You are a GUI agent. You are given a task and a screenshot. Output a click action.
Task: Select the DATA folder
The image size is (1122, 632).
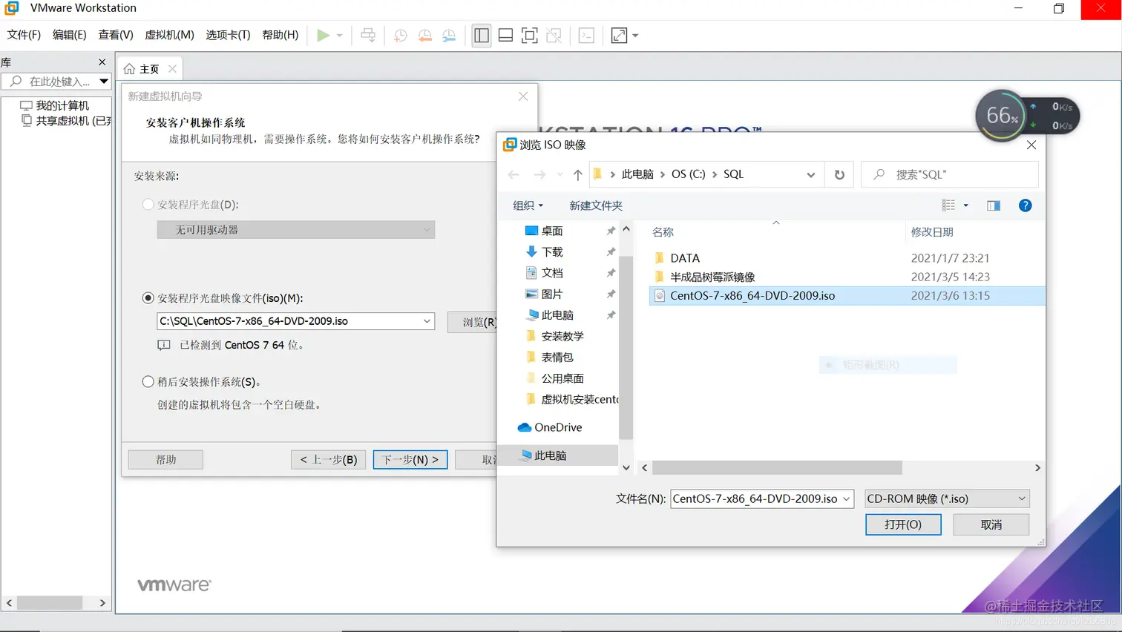[685, 258]
